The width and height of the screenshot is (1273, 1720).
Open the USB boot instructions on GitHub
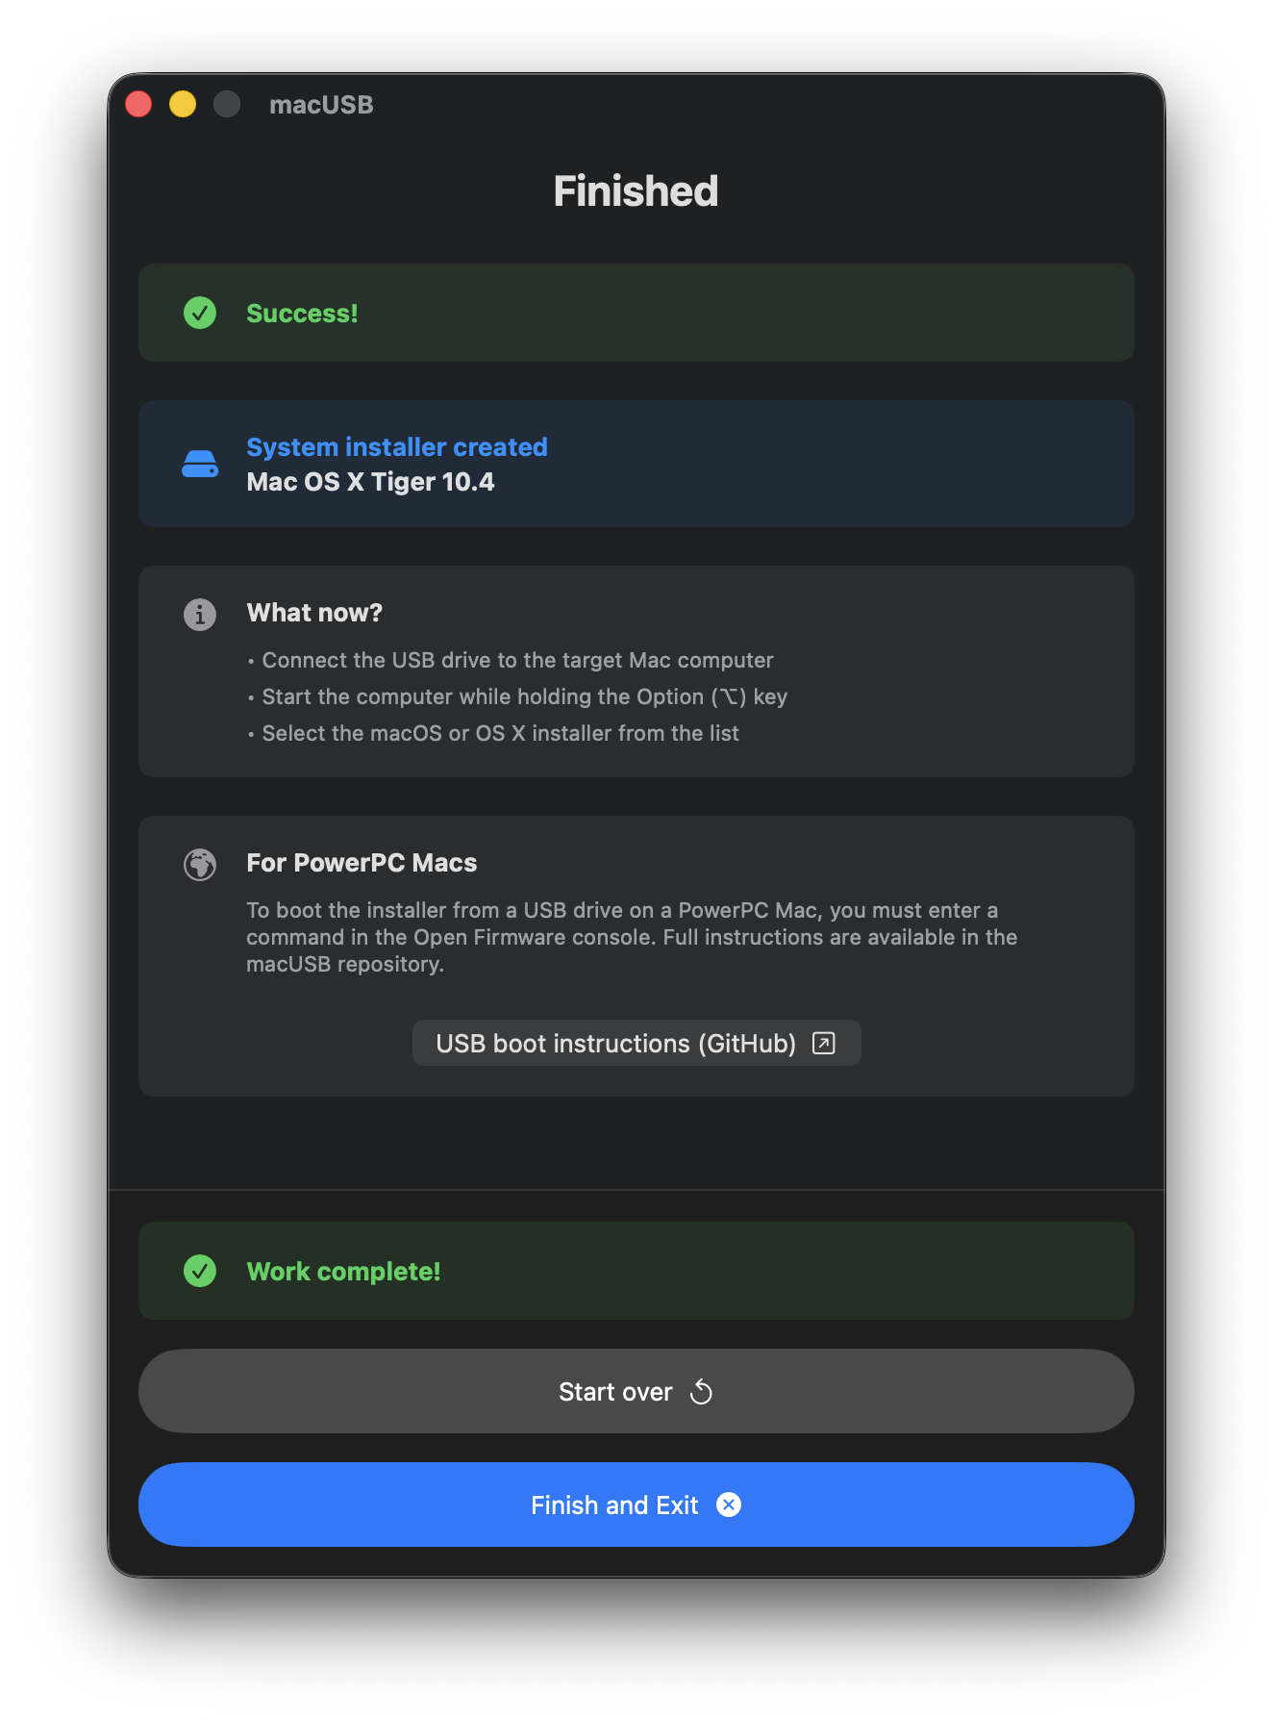pos(636,1043)
